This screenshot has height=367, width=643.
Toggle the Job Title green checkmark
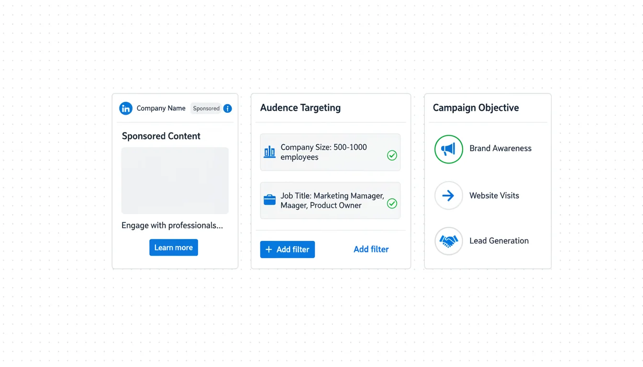(392, 204)
